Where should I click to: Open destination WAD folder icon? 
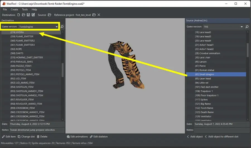(24, 15)
